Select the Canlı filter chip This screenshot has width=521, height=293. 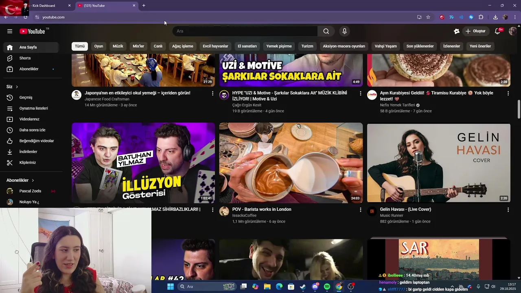click(x=158, y=46)
